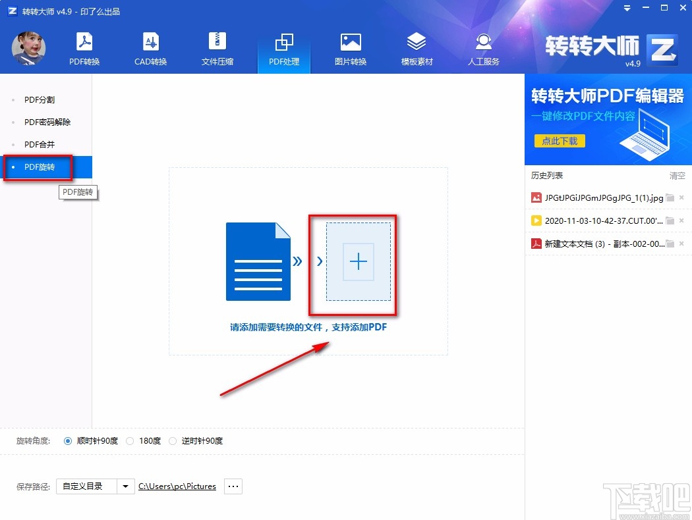Switch to the PDF处理 tab
The height and width of the screenshot is (520, 692).
click(283, 48)
